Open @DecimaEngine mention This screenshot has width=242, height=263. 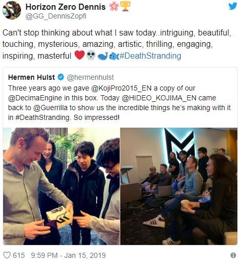35,98
